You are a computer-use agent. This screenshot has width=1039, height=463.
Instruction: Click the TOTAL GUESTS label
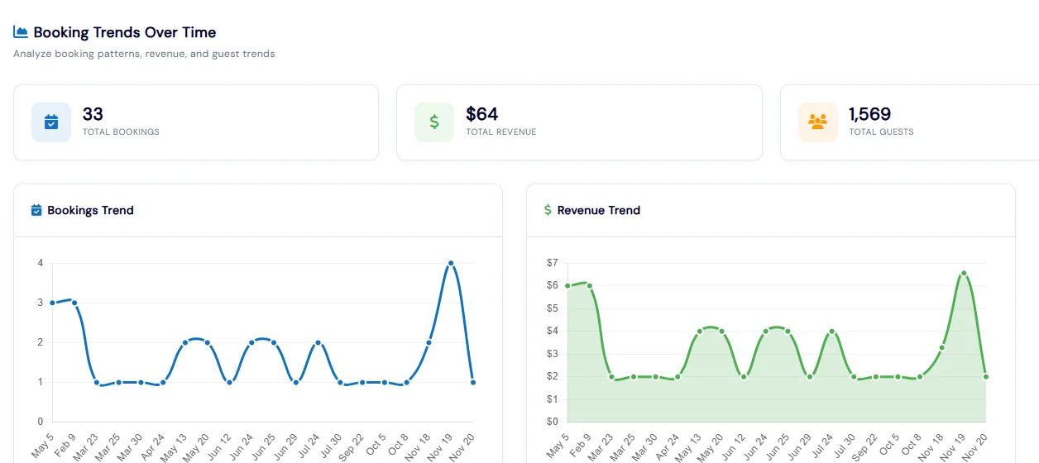pos(882,131)
